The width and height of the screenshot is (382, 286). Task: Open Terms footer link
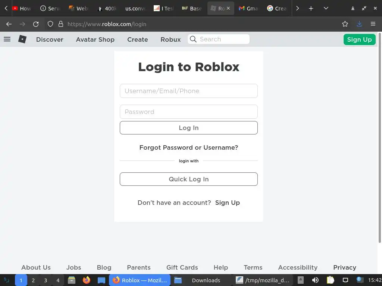click(x=253, y=267)
